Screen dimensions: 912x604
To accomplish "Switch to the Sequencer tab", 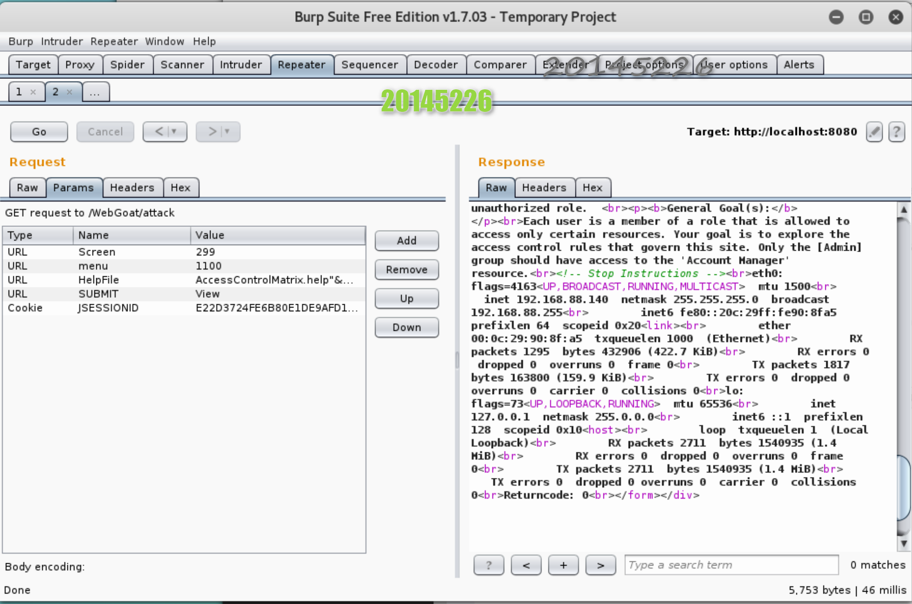I will click(370, 65).
